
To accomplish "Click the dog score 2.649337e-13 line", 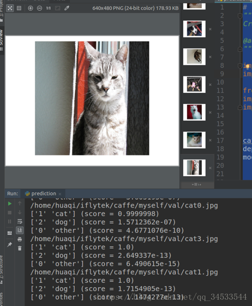I will tap(101, 256).
